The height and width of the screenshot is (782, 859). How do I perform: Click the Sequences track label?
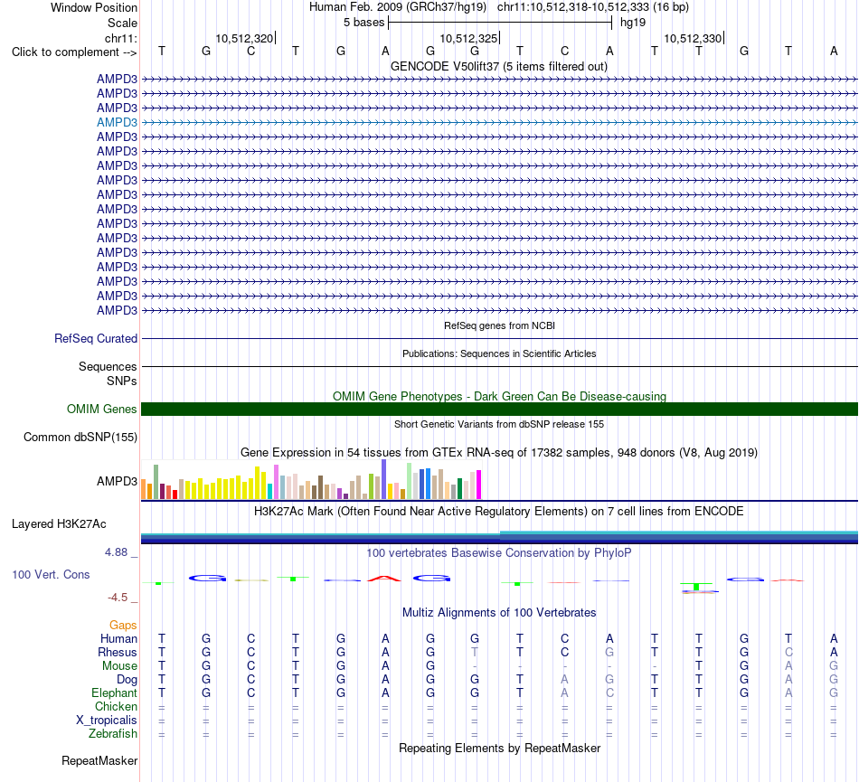(x=108, y=366)
